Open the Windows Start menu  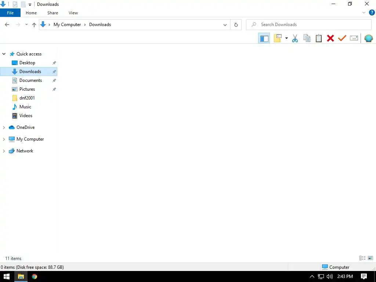click(7, 276)
